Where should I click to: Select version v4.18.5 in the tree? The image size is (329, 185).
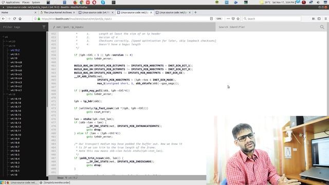coord(15,155)
